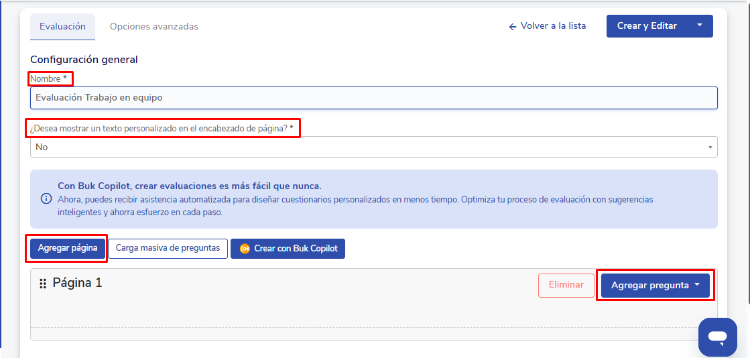Viewport: 750px width, 358px height.
Task: Open the chat support bubble widget
Action: 717,337
